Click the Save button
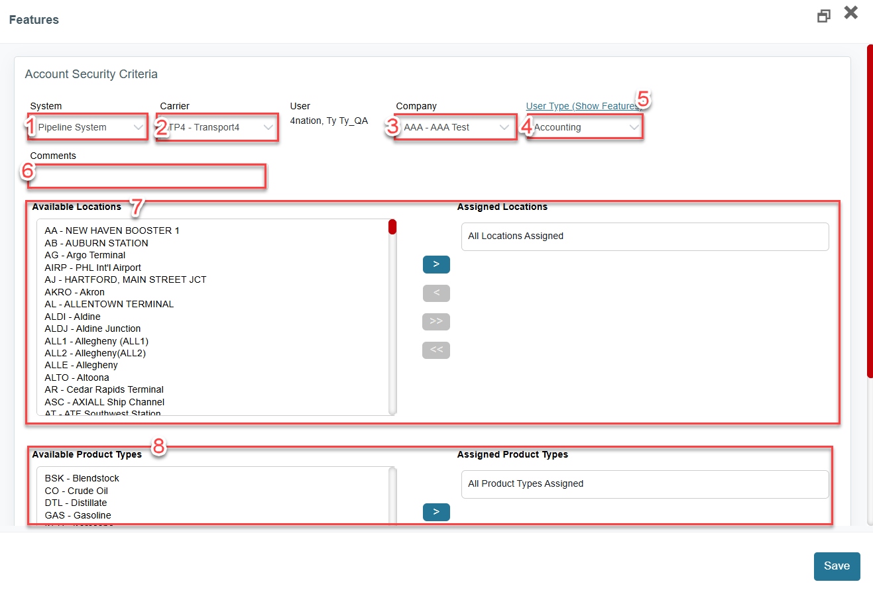The image size is (873, 598). pos(837,566)
